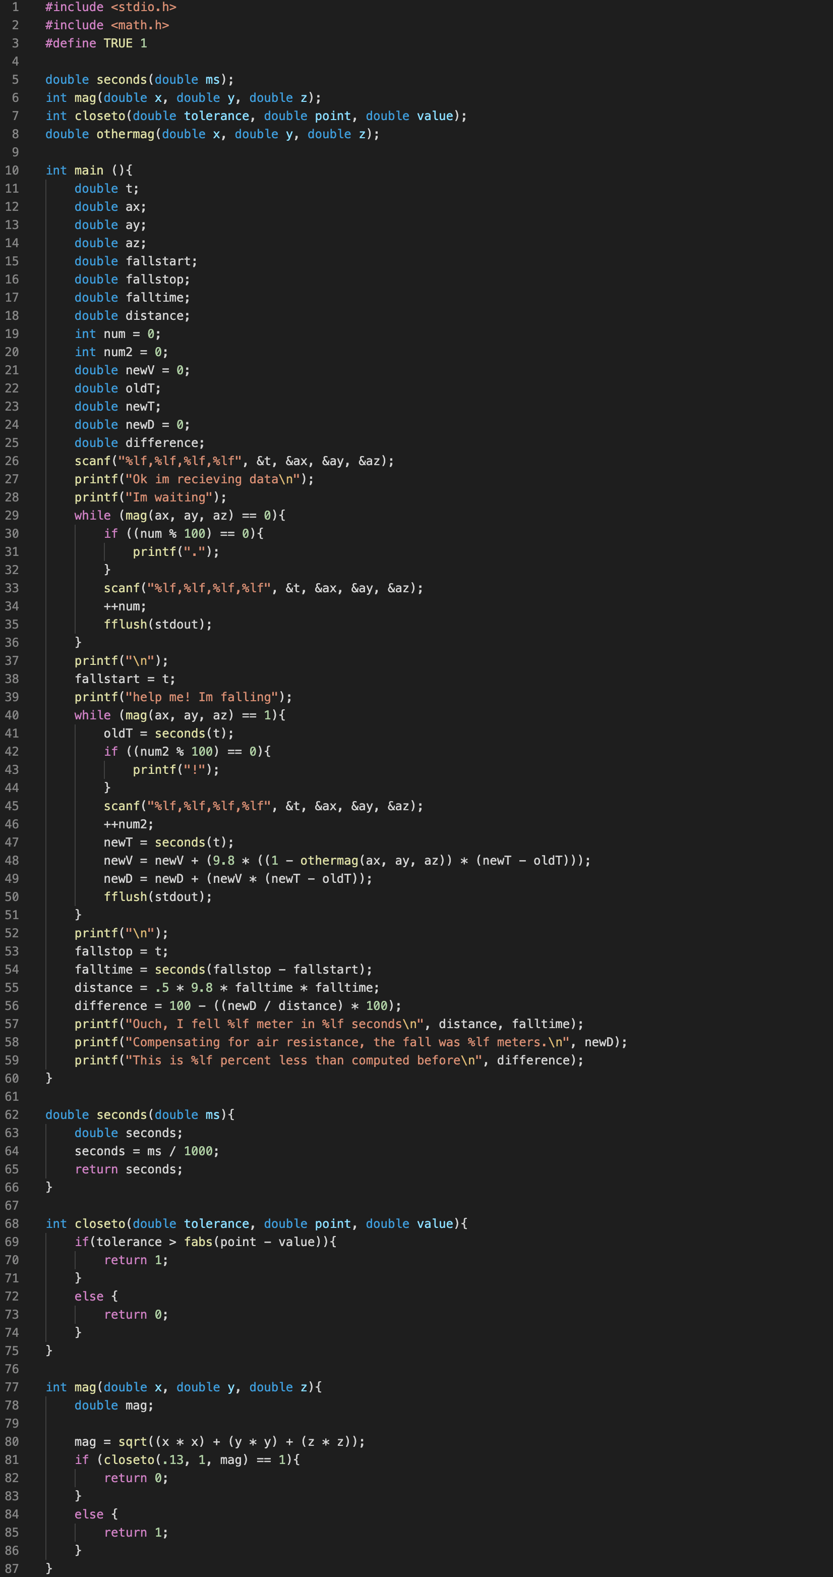Click 'return 1;' on line 85
Image resolution: width=833 pixels, height=1577 pixels.
pyautogui.click(x=136, y=1532)
